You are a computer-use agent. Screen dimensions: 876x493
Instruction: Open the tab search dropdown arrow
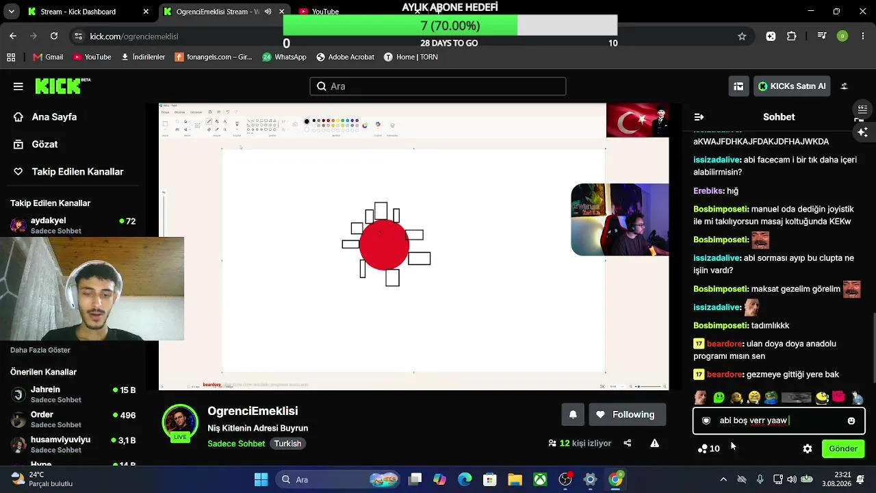(x=11, y=12)
